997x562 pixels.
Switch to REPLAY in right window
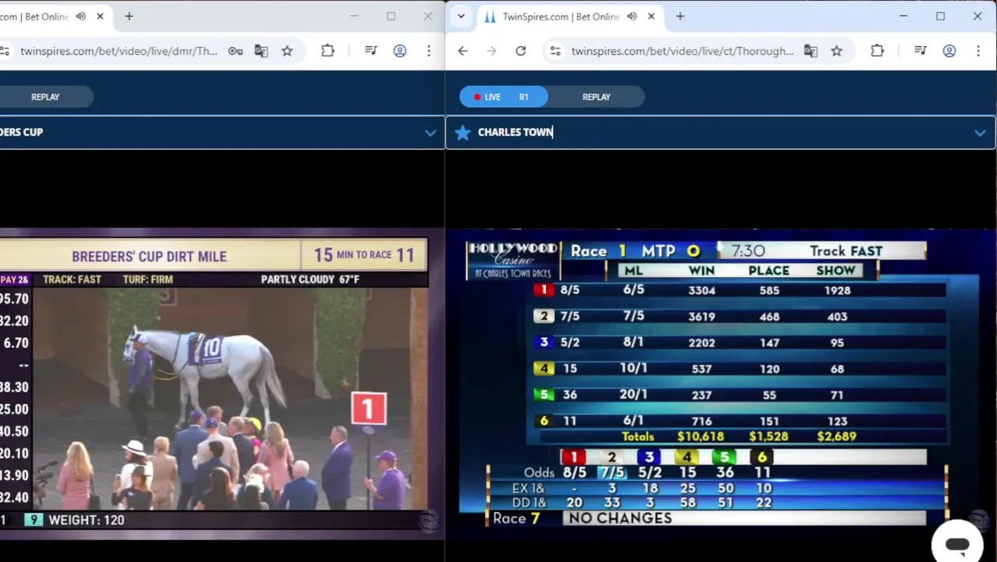coord(596,97)
